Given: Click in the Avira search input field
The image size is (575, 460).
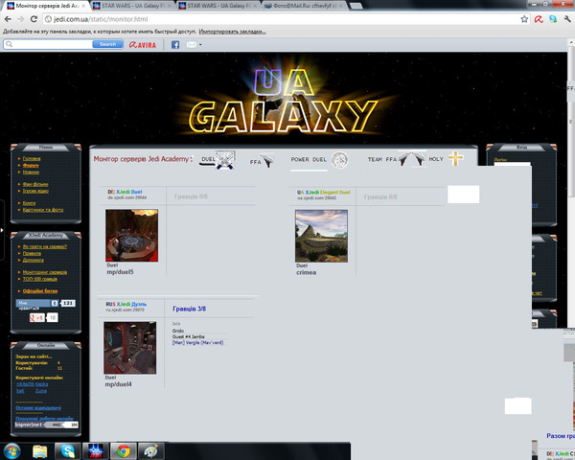Looking at the screenshot, I should point(48,44).
